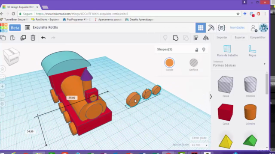The height and width of the screenshot is (154, 275).
Task: Hide selected shapes with bulb icon
Action: coord(204,50)
